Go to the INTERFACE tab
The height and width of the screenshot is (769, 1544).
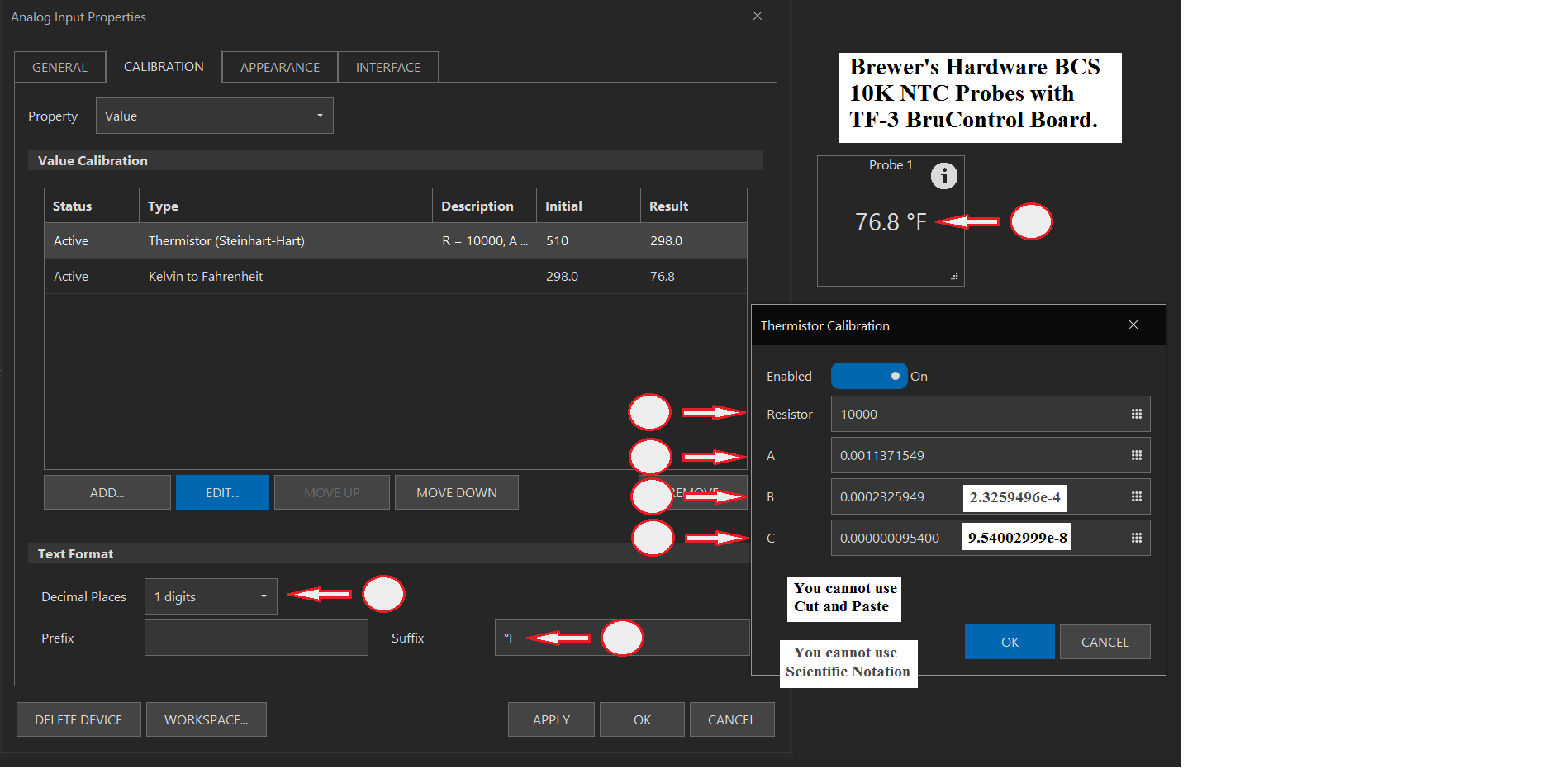388,67
